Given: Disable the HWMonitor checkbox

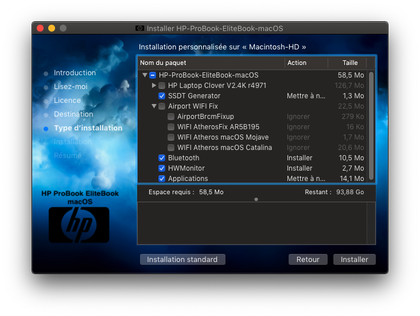Looking at the screenshot, I should pos(162,168).
